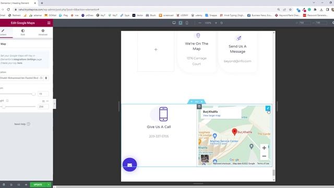
Task: Change the Height unit selector
Action: point(45,101)
